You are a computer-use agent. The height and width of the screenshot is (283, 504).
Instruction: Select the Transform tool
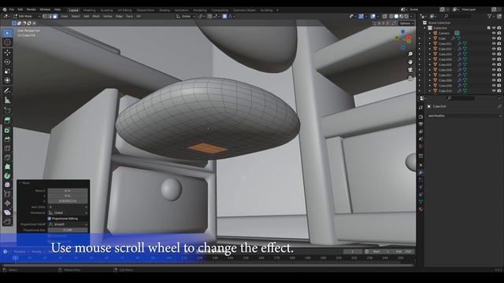7,80
